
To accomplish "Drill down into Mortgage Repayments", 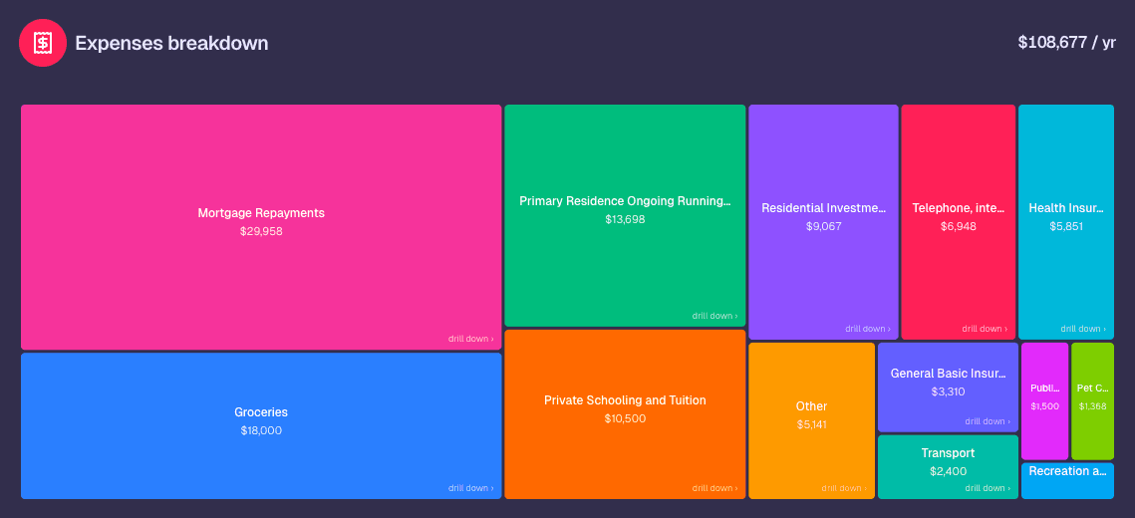I will [470, 339].
